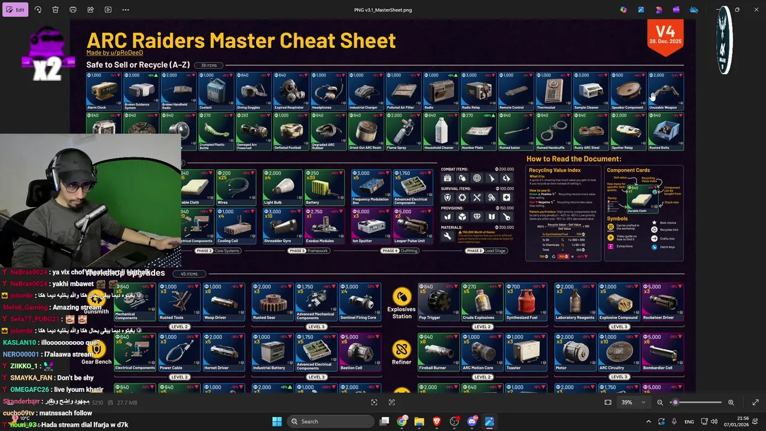The height and width of the screenshot is (431, 766).
Task: Delete the image with the trash icon
Action: pos(55,10)
